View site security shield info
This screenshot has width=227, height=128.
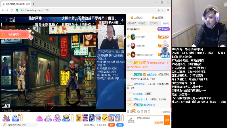click(17, 10)
